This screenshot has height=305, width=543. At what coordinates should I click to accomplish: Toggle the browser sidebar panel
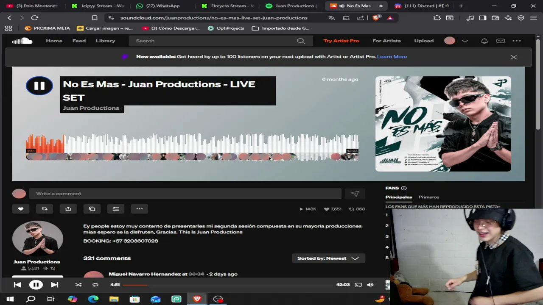point(483,18)
